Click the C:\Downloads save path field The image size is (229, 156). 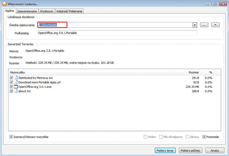coord(115,25)
